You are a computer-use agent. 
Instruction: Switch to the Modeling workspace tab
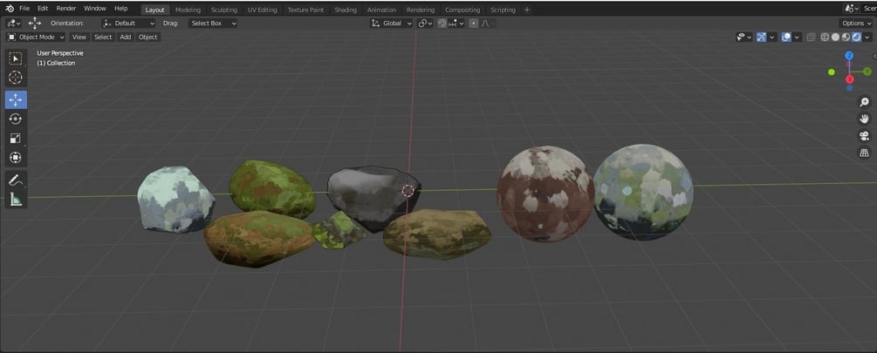click(188, 10)
